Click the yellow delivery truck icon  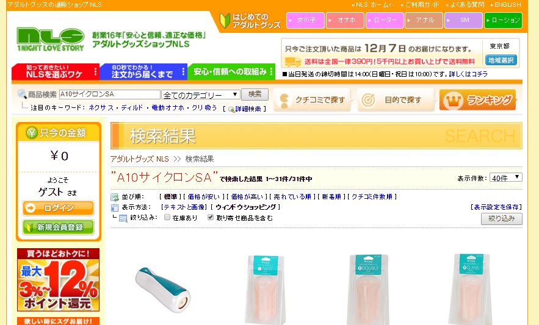click(x=293, y=62)
